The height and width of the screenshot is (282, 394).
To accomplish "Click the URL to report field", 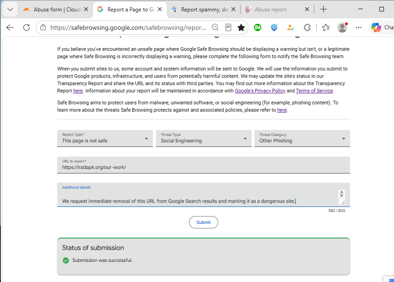I will tap(204, 165).
